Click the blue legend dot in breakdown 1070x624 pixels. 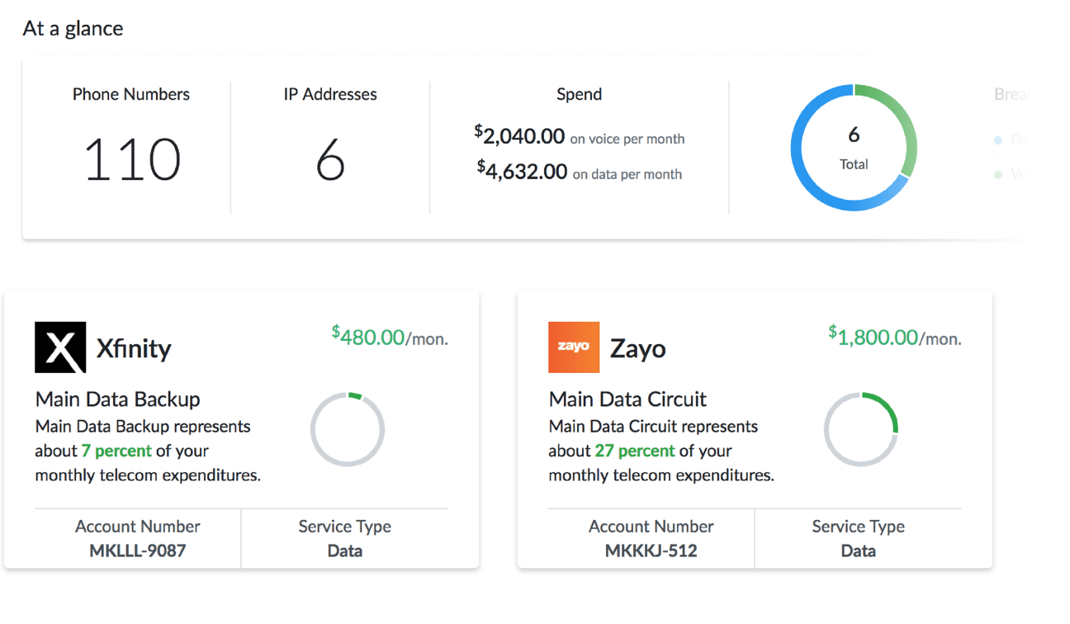pyautogui.click(x=998, y=140)
